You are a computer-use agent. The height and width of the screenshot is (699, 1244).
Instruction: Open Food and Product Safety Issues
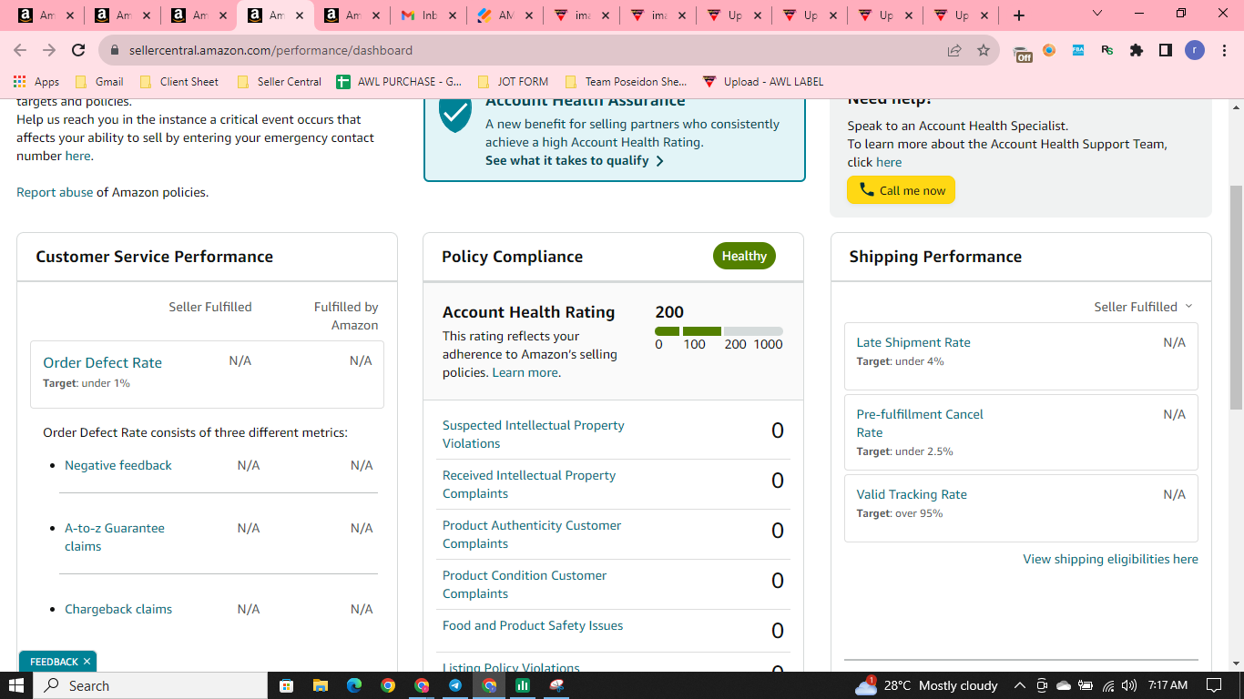(x=533, y=625)
